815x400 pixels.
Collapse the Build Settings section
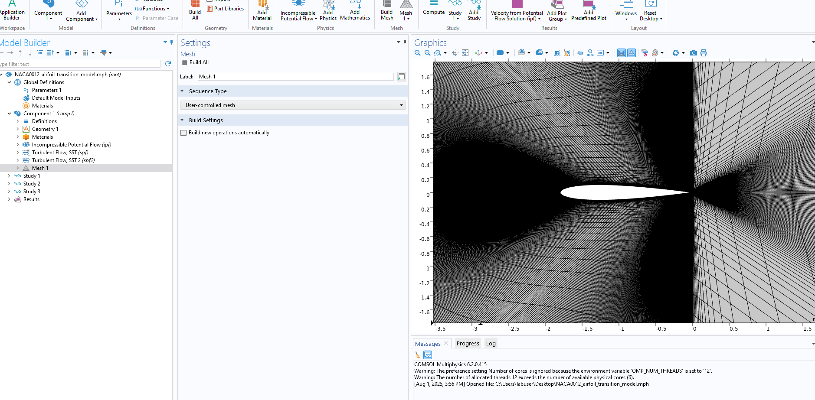pyautogui.click(x=182, y=120)
